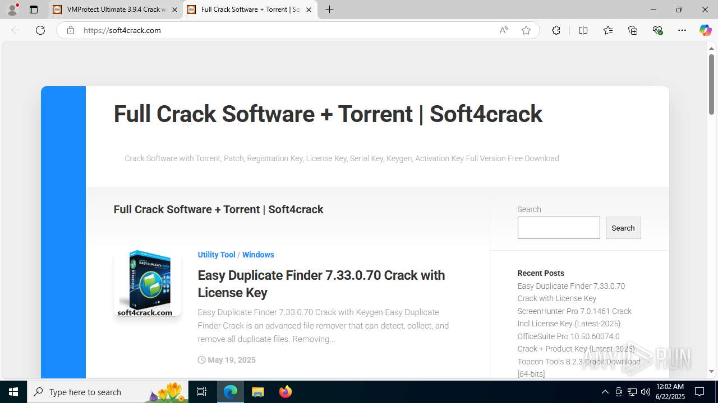This screenshot has width=718, height=403.
Task: Click the Search button in sidebar
Action: 623,228
